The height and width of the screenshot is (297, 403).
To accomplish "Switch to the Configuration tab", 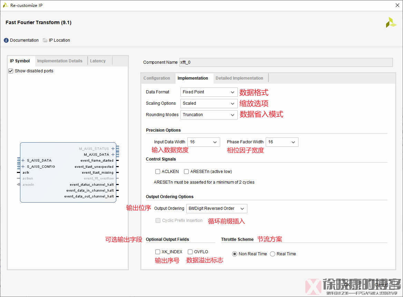I will point(158,78).
